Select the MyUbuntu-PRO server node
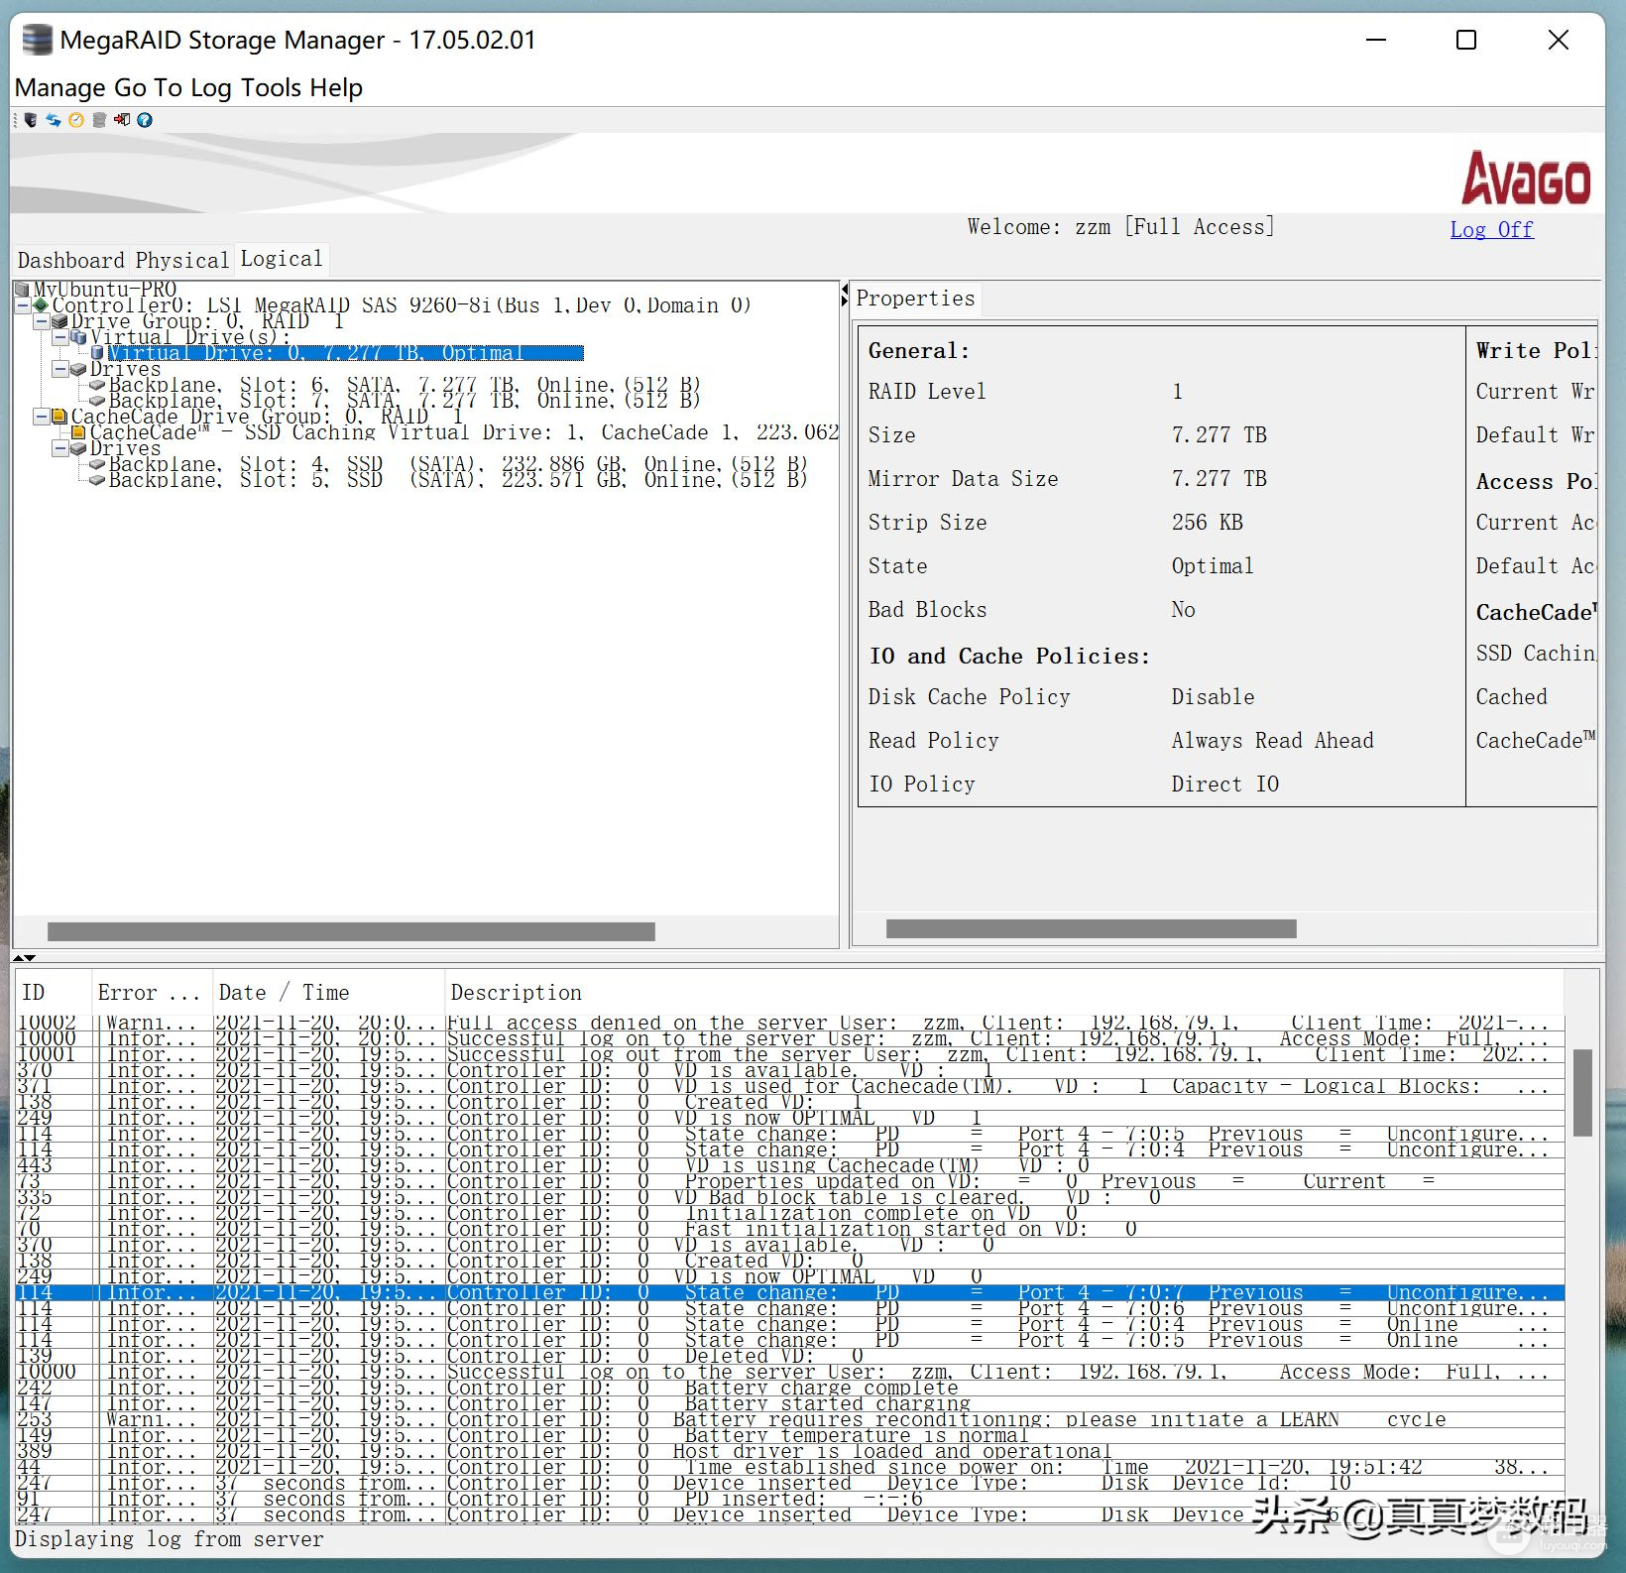Screen dimensions: 1626x1573 [104, 290]
